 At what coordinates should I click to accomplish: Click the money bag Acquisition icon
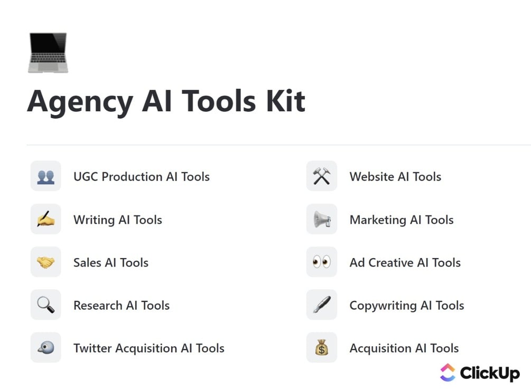click(321, 347)
